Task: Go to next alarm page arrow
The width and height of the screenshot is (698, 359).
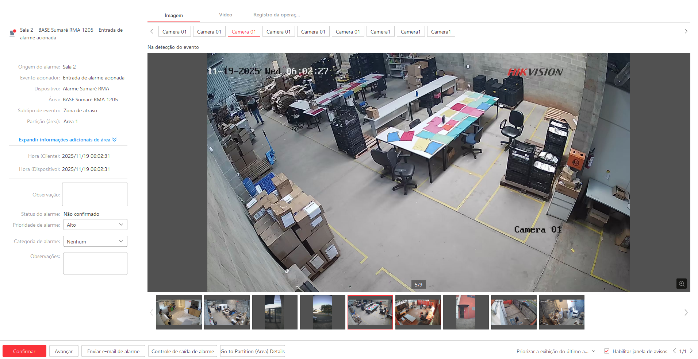Action: pyautogui.click(x=691, y=351)
